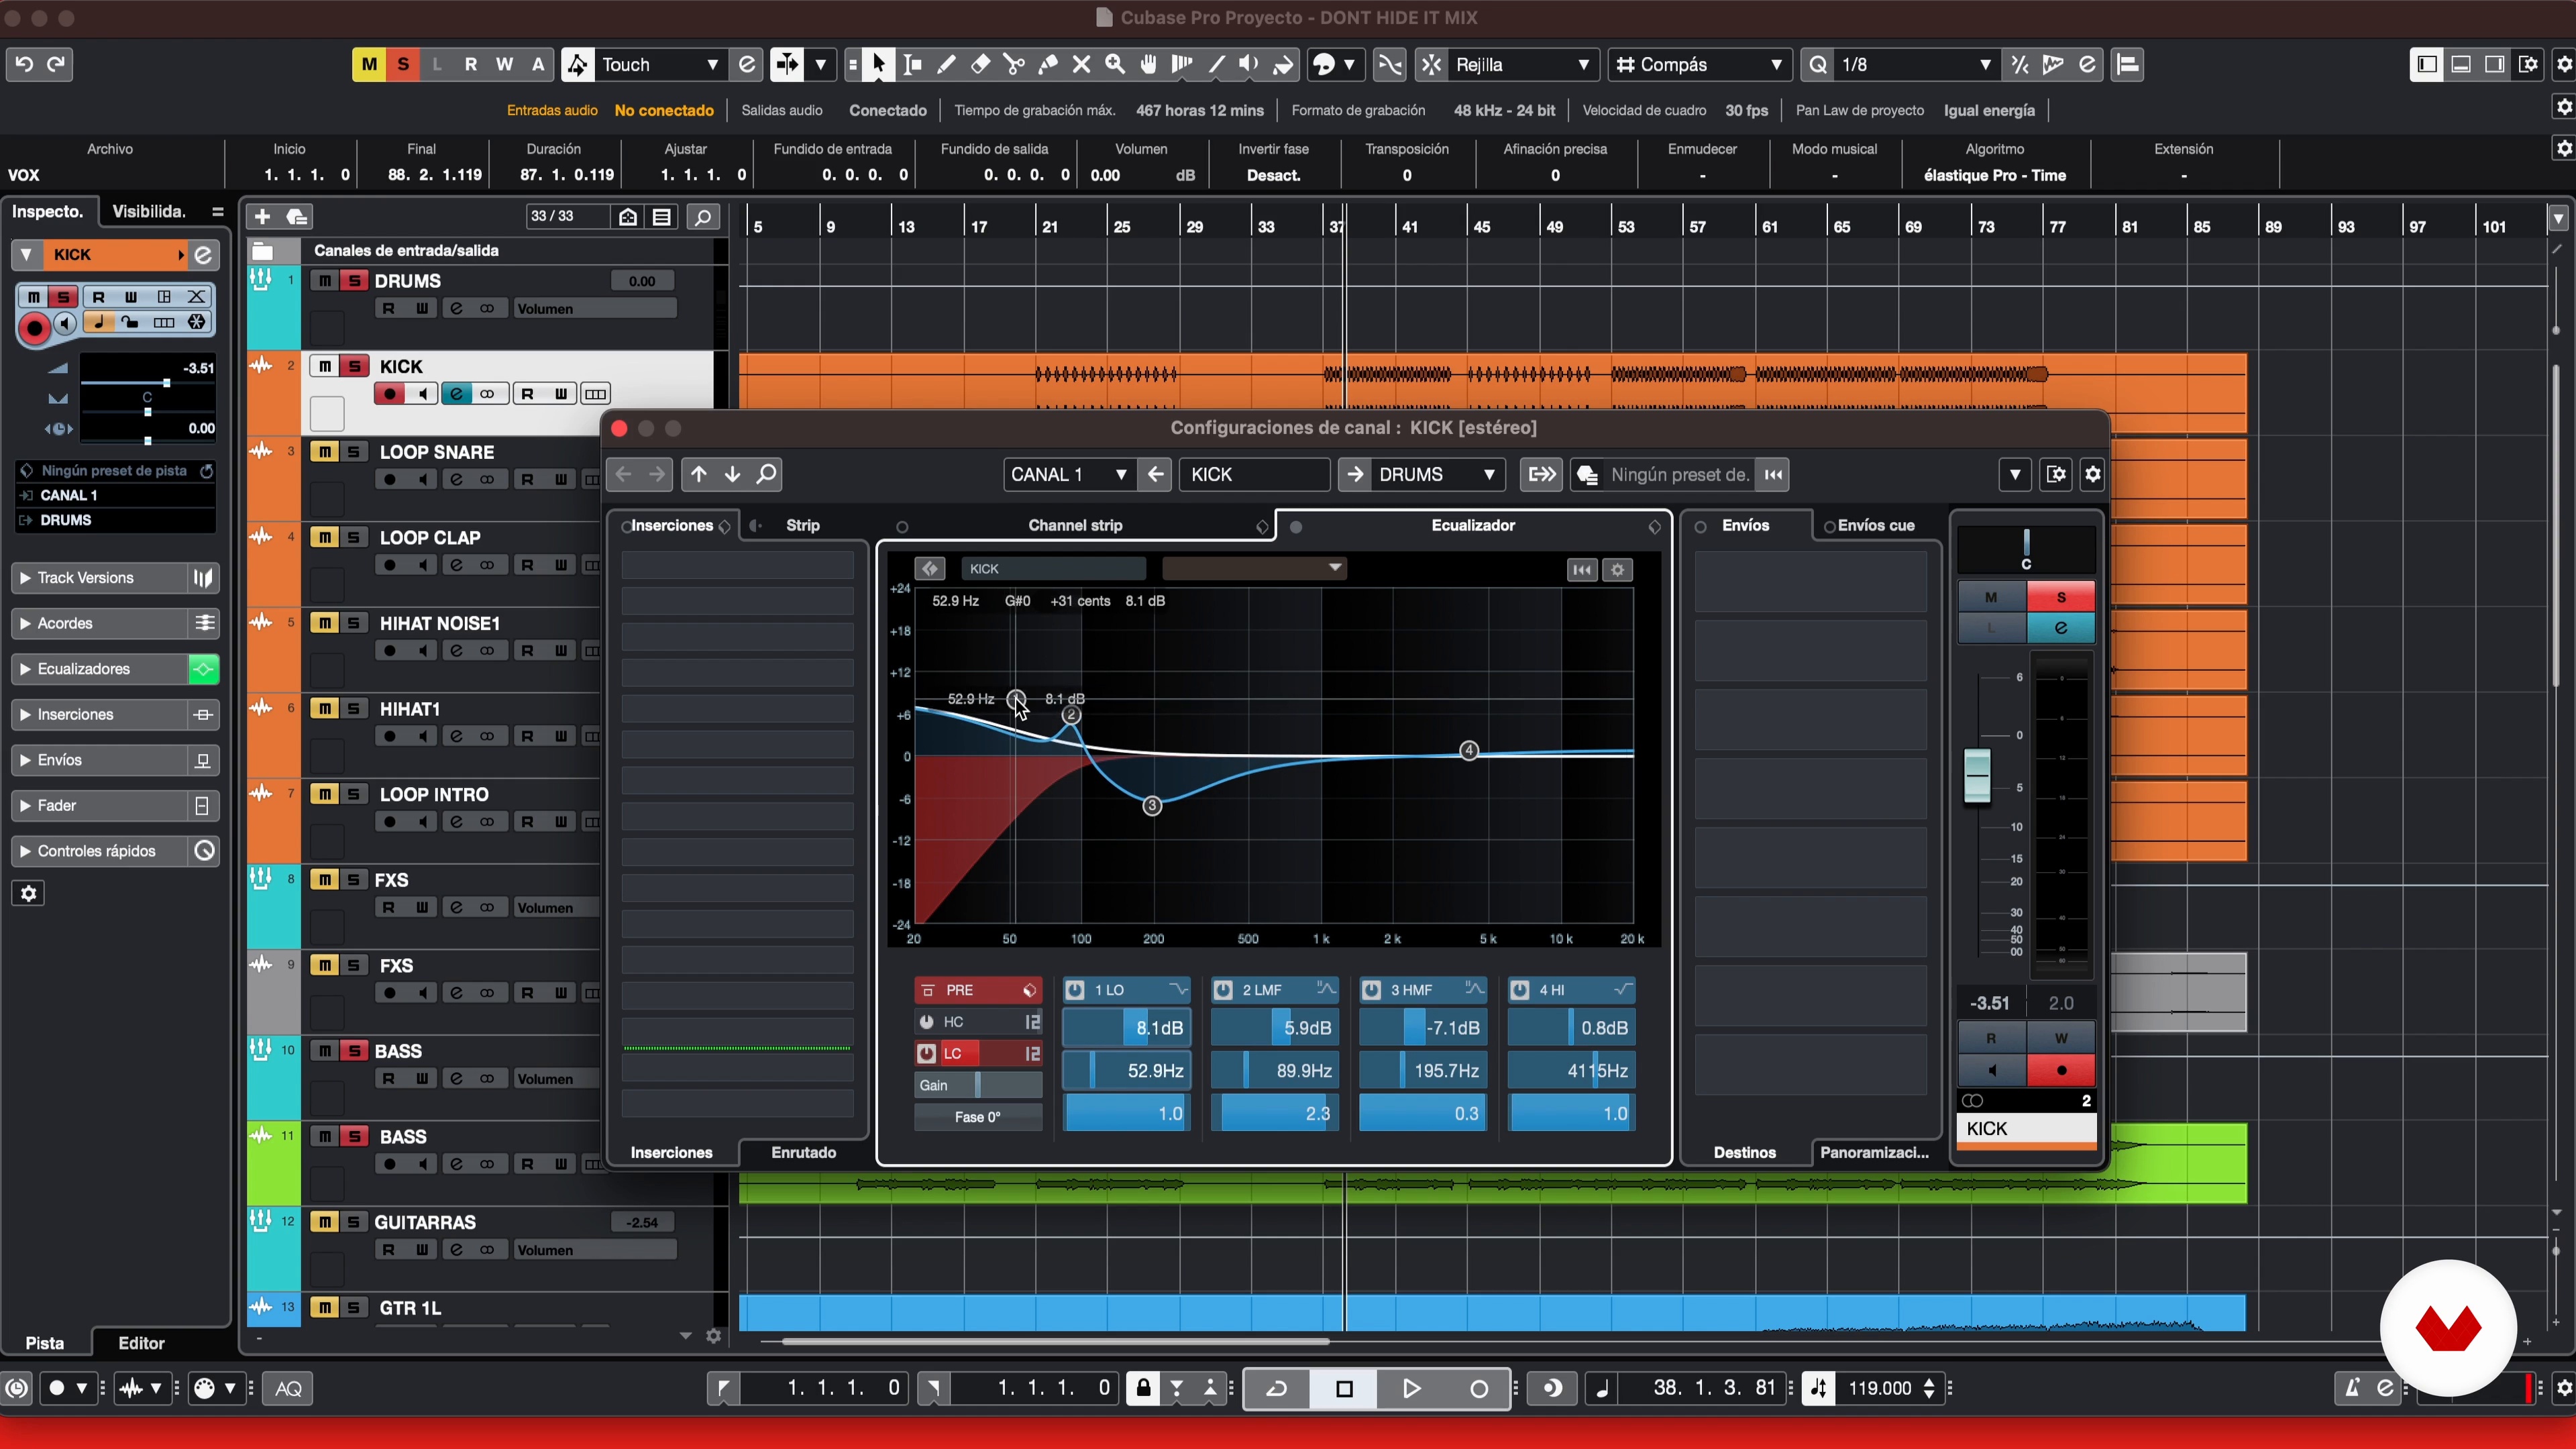Open track search magnifier in track list
Image resolution: width=2576 pixels, height=1449 pixels.
[x=704, y=217]
